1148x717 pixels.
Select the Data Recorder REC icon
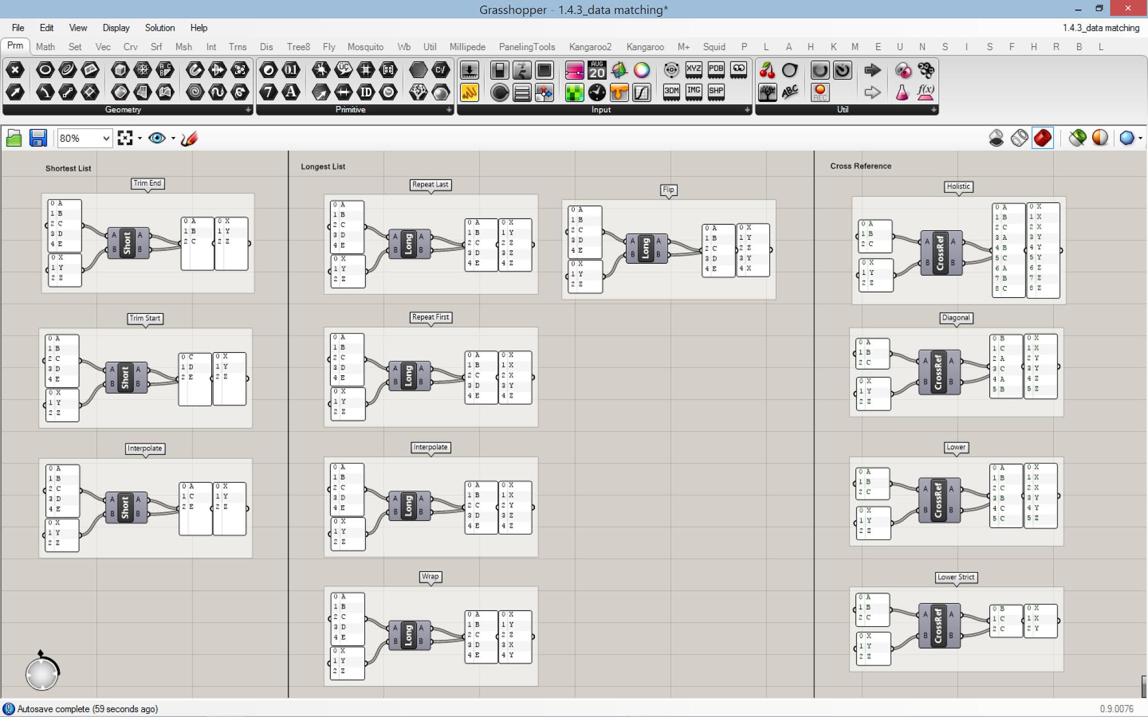click(x=819, y=92)
